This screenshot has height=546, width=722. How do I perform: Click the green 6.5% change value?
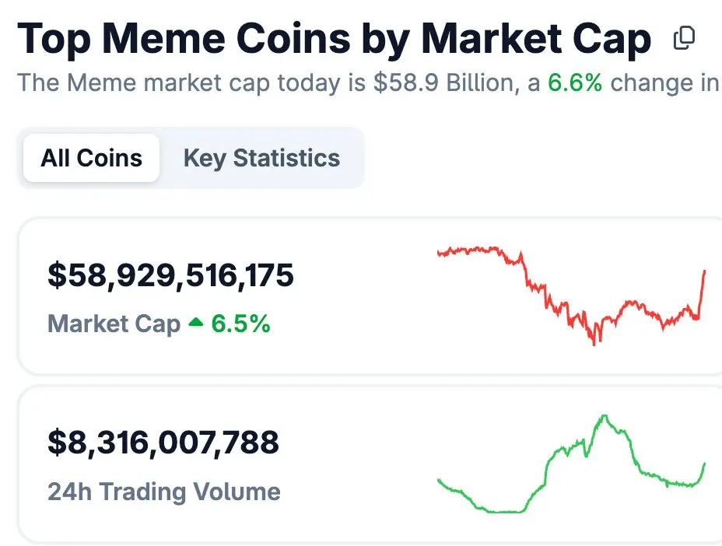point(241,324)
